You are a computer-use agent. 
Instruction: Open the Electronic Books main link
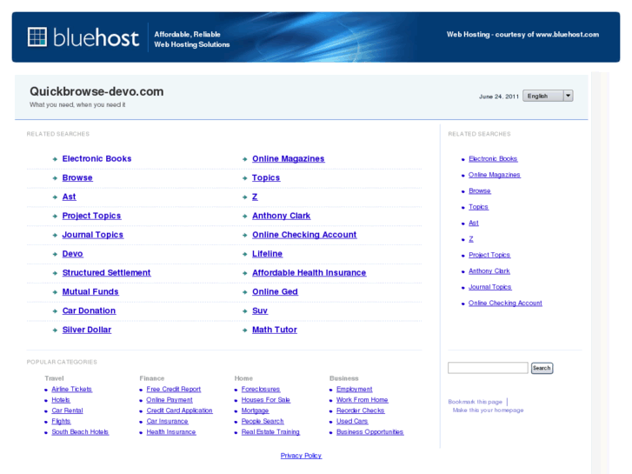(x=96, y=159)
